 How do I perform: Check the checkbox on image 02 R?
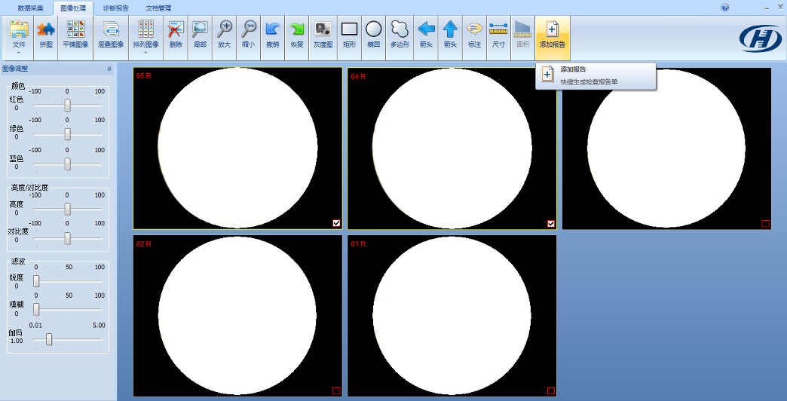(336, 390)
